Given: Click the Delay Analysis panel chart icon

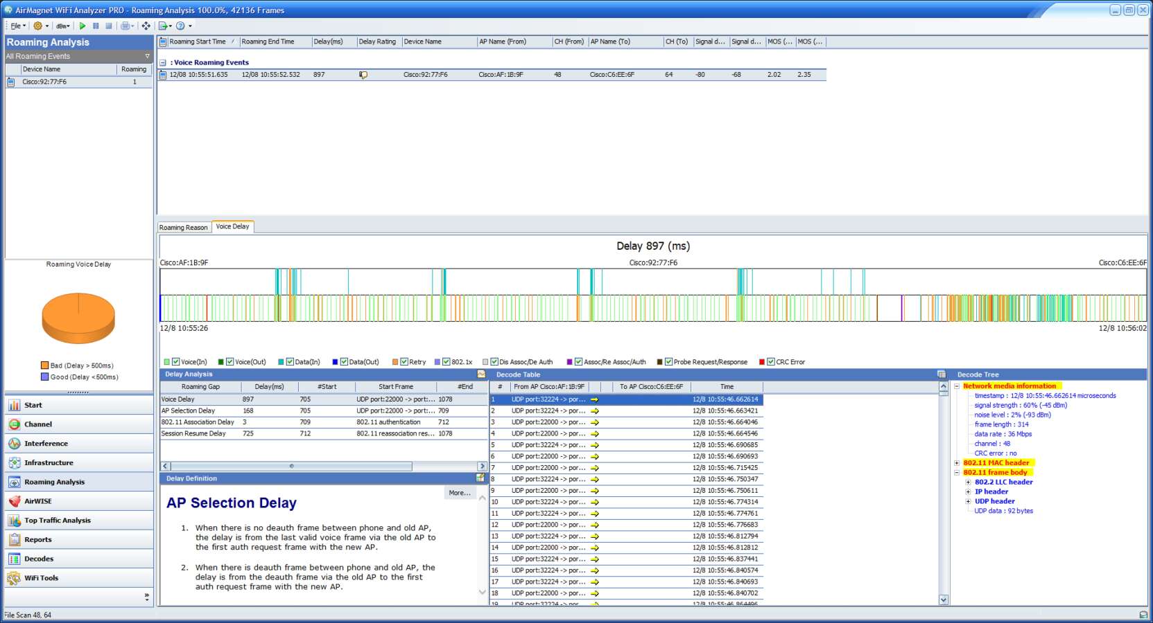Looking at the screenshot, I should [481, 374].
